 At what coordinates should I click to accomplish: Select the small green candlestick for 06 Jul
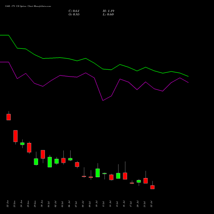(x=70, y=159)
